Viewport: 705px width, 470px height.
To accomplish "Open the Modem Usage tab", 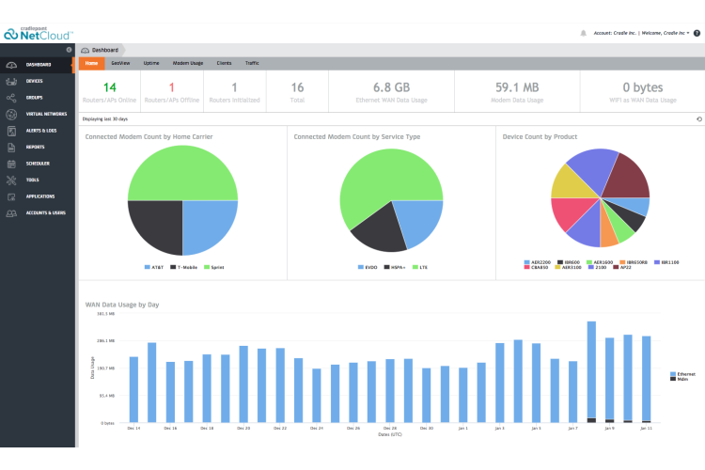I will pyautogui.click(x=187, y=63).
